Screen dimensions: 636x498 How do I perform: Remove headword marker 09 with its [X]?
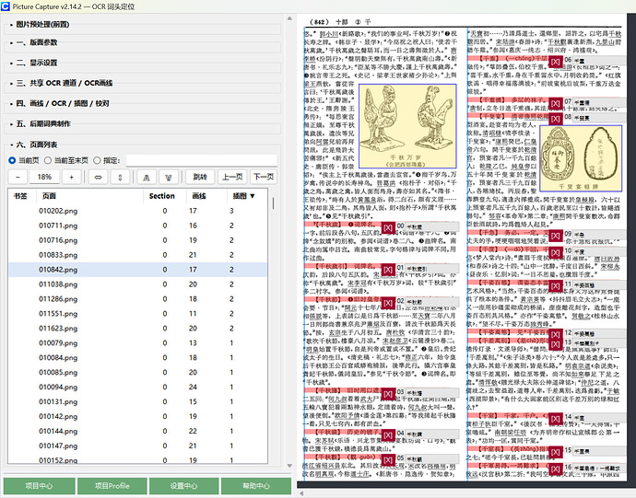(555, 236)
